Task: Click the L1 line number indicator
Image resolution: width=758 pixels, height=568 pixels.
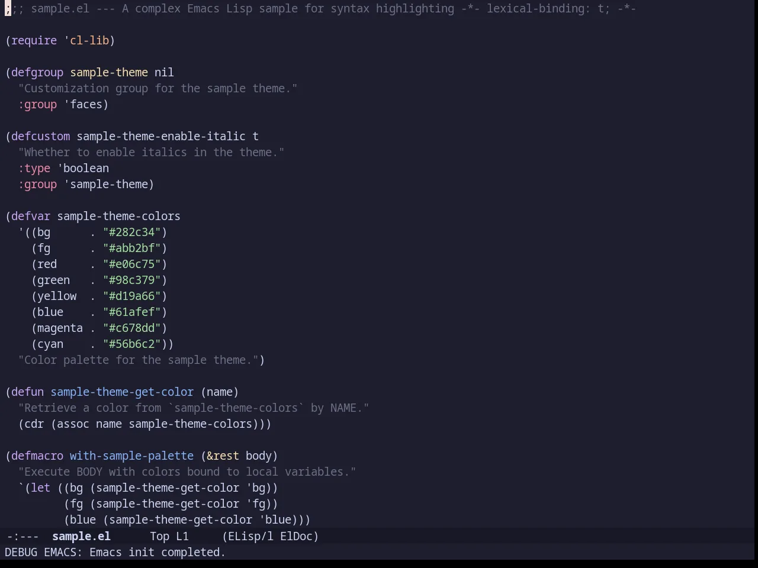Action: (x=182, y=536)
